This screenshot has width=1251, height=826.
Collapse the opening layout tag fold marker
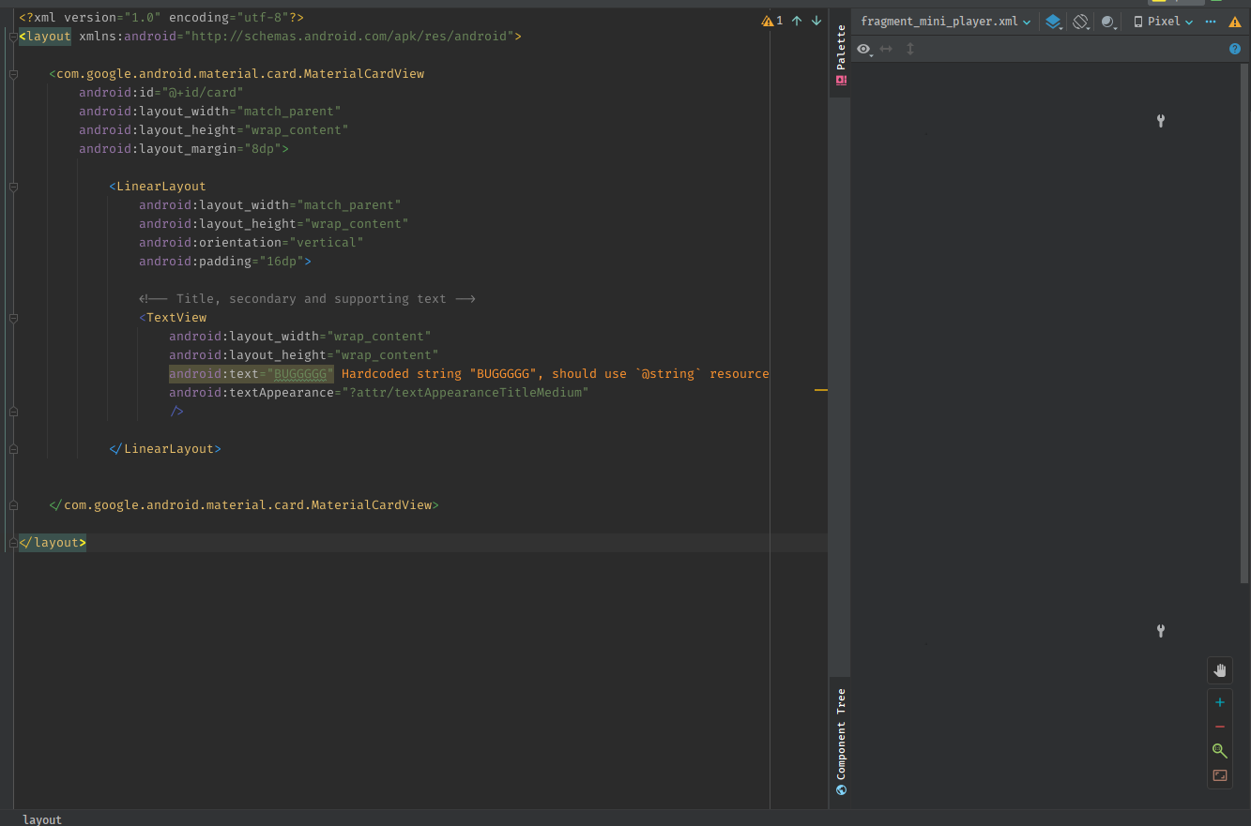pos(13,37)
